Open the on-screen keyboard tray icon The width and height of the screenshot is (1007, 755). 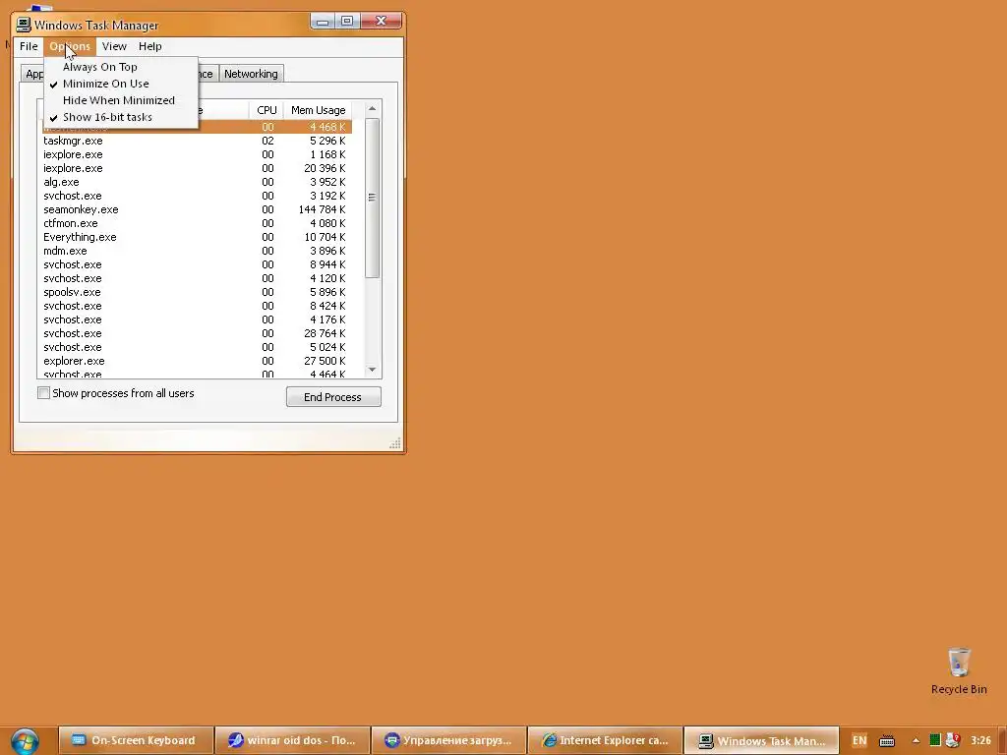pos(887,741)
